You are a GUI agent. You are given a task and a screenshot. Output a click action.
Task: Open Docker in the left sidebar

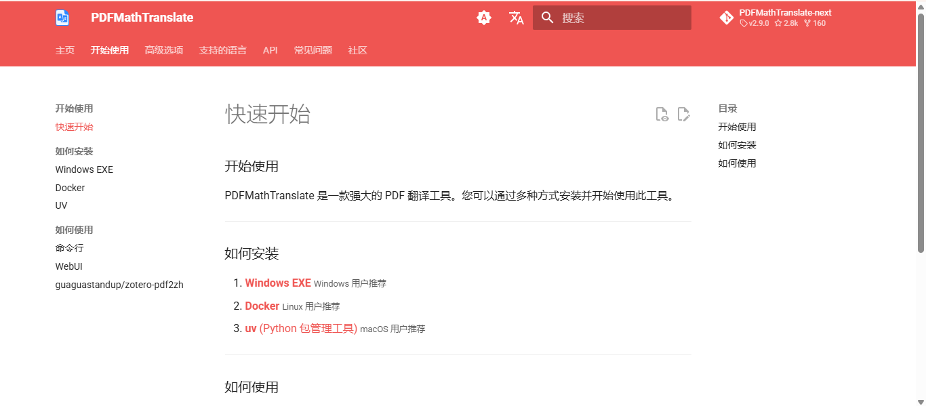(x=70, y=188)
